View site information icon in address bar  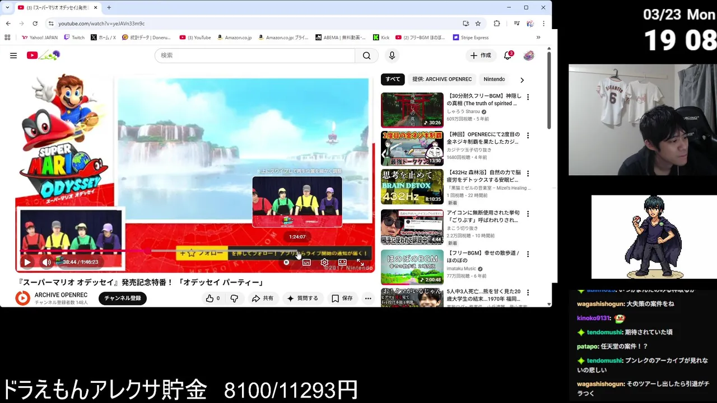[51, 24]
